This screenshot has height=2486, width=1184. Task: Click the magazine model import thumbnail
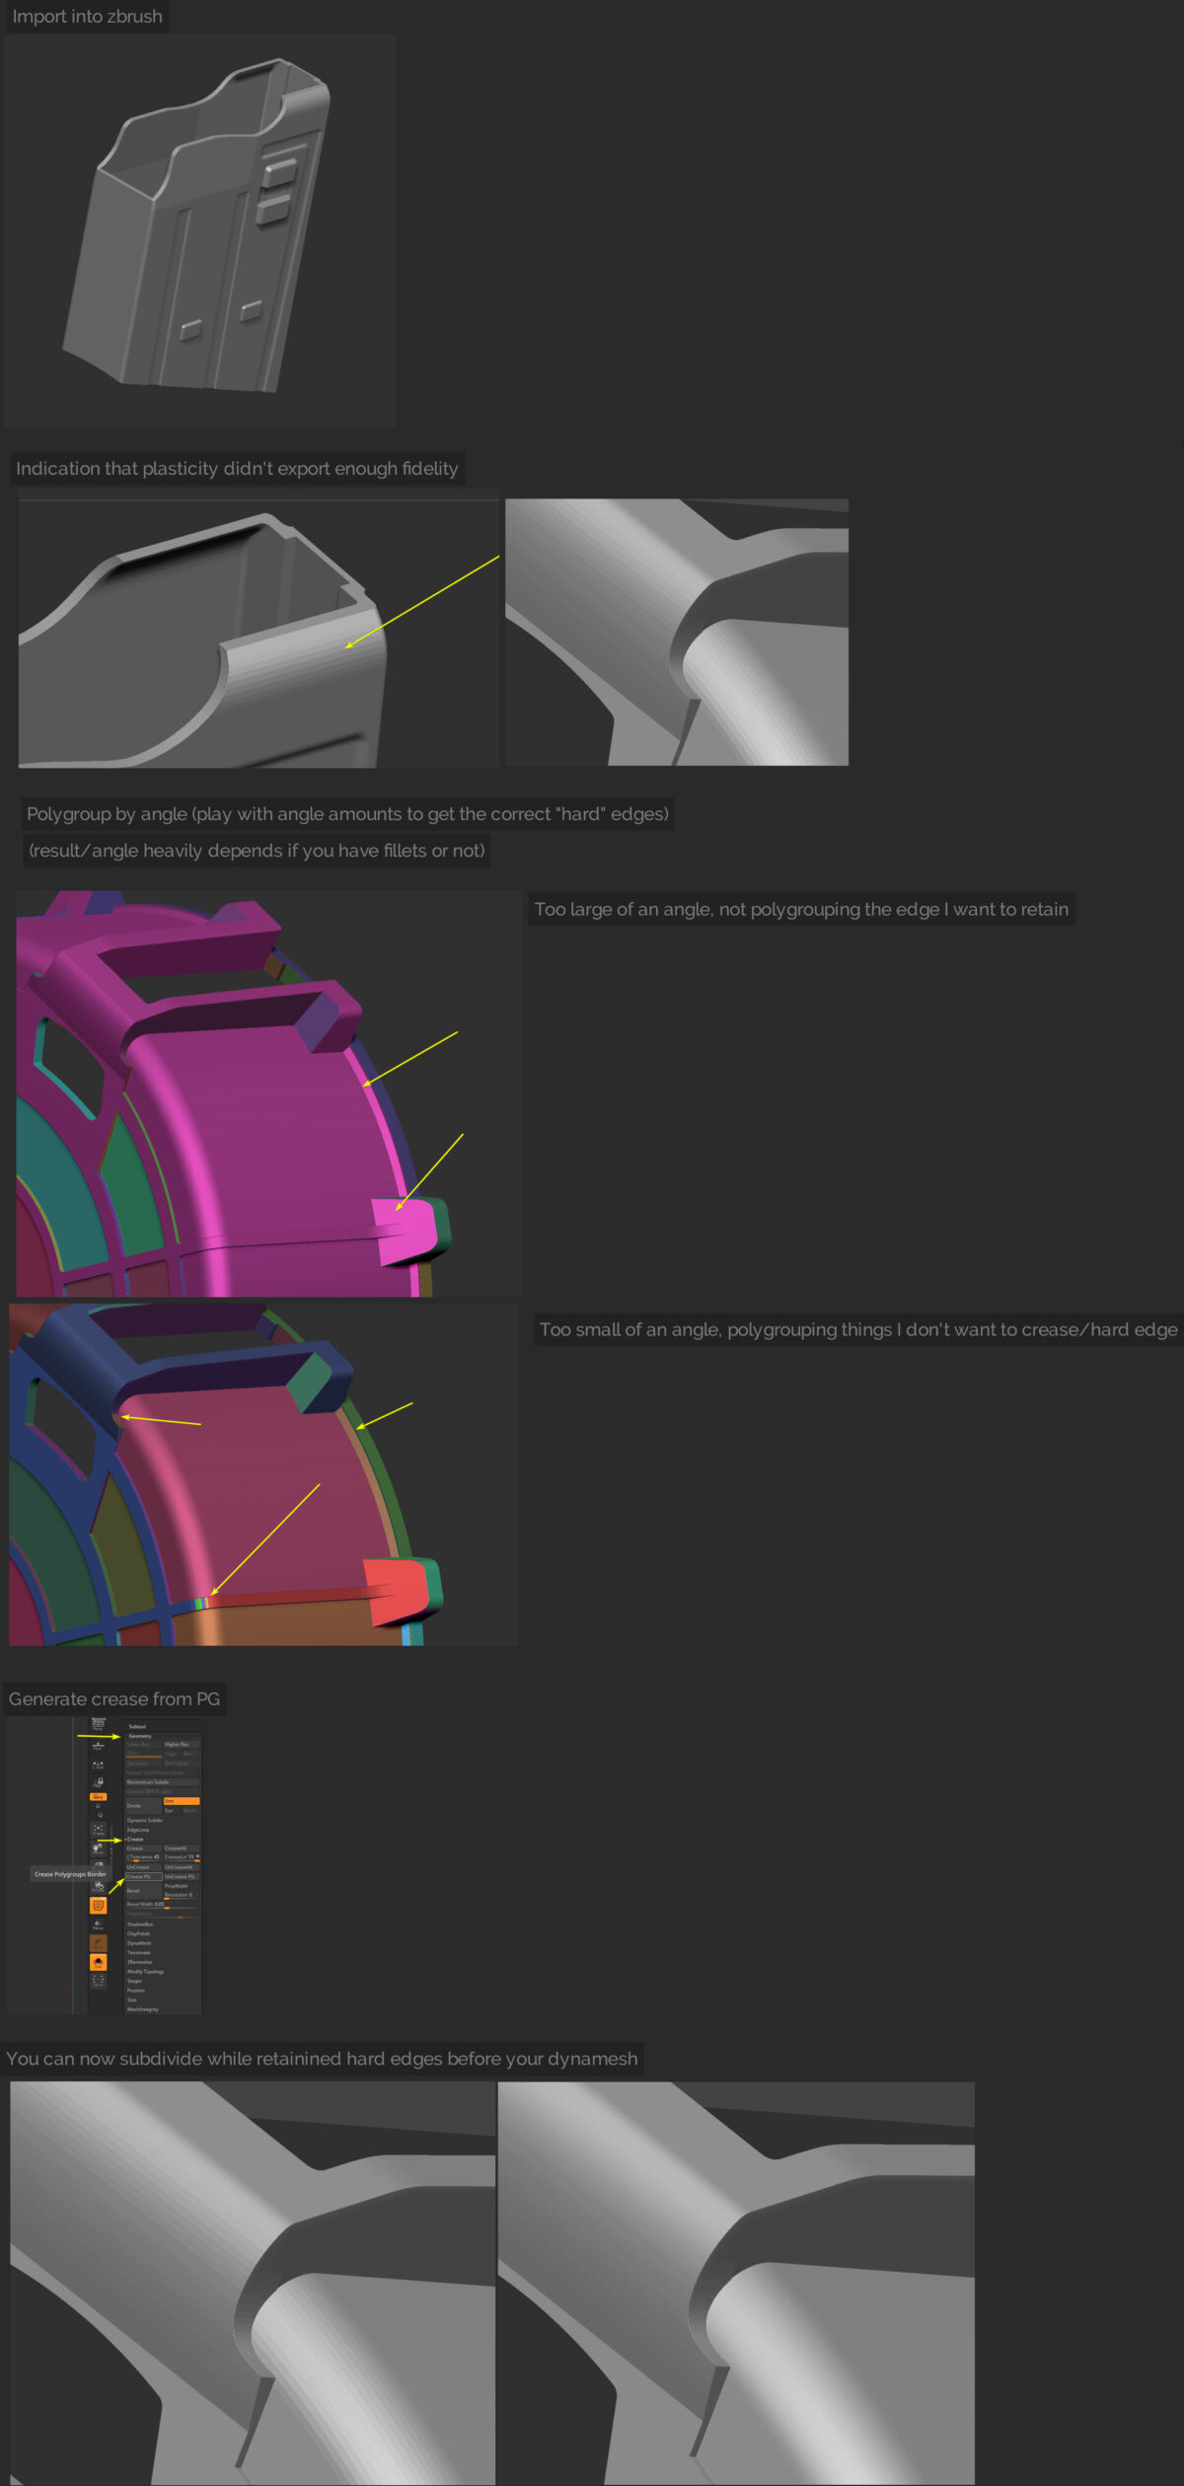click(200, 230)
